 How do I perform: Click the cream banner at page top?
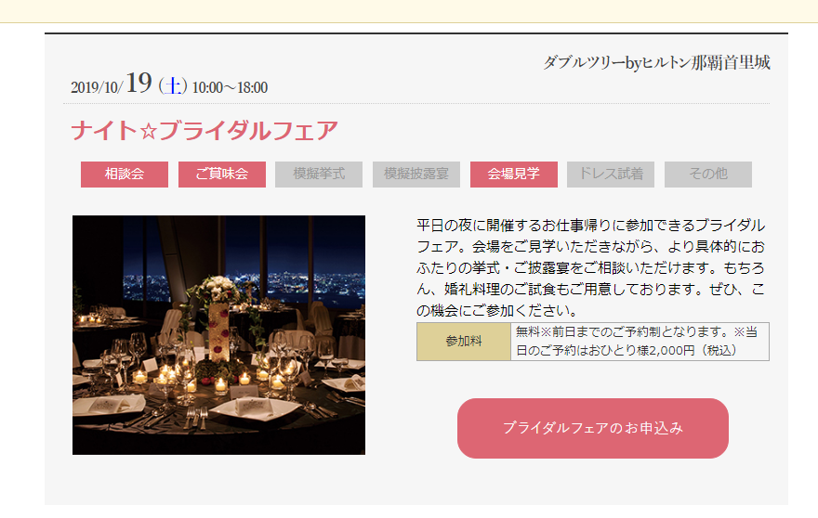tap(409, 11)
